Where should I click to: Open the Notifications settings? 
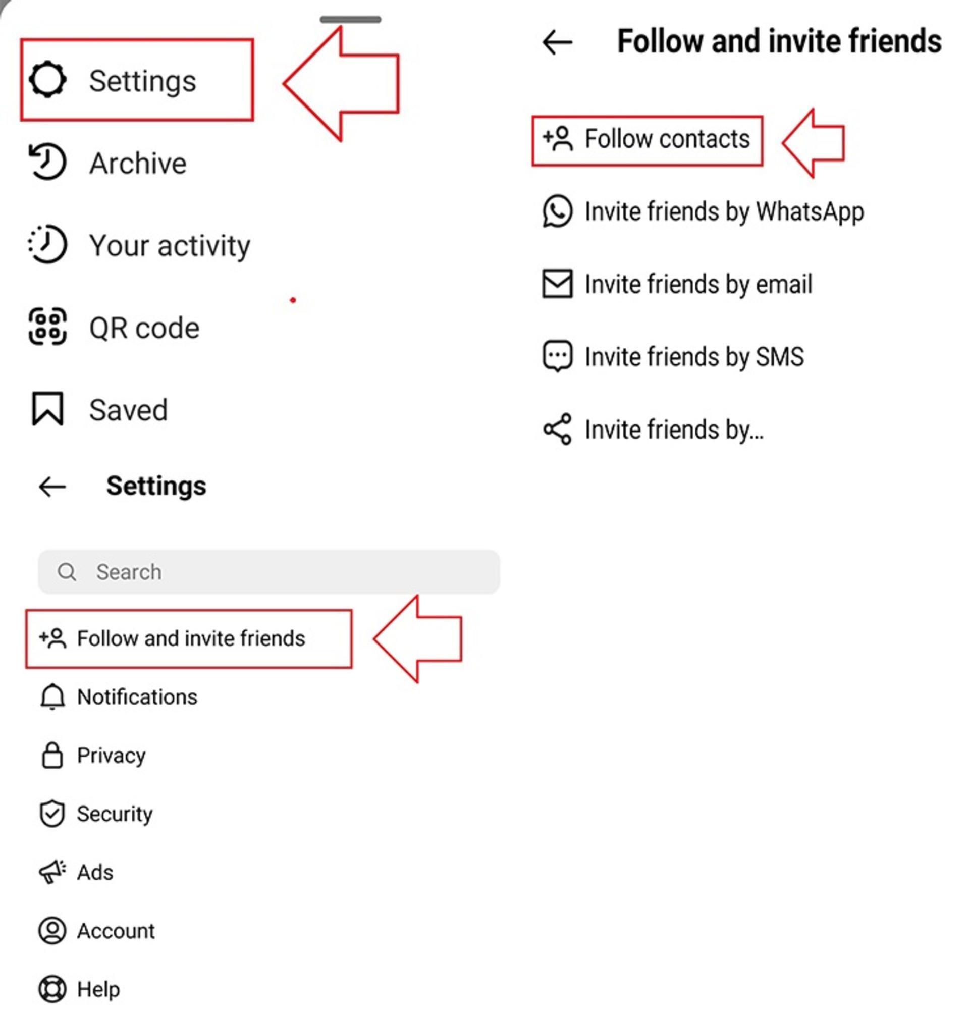tap(118, 697)
